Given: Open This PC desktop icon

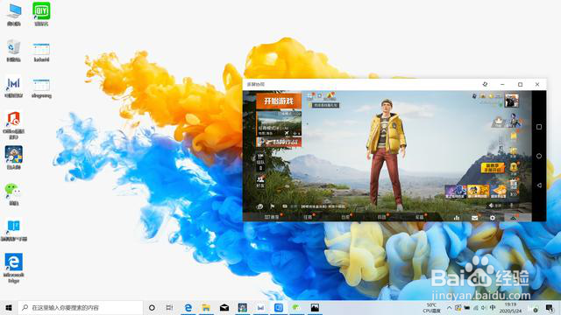Looking at the screenshot, I should [14, 14].
